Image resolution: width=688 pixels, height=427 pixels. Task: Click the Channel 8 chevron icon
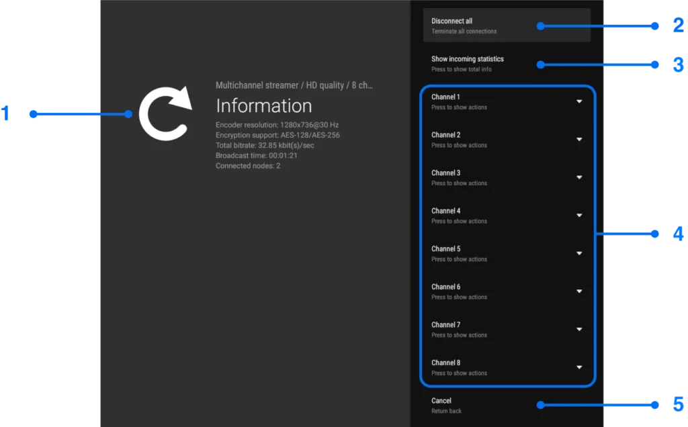point(579,367)
